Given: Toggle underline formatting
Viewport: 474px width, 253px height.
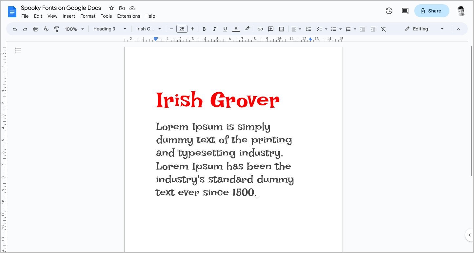Looking at the screenshot, I should click(x=225, y=29).
